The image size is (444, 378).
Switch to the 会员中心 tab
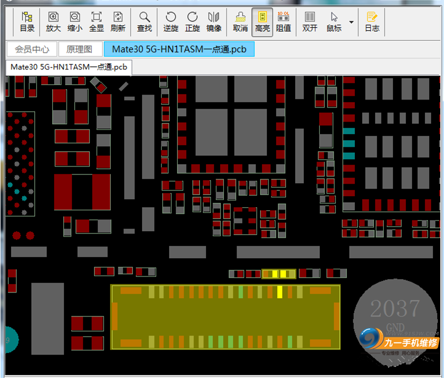[32, 49]
